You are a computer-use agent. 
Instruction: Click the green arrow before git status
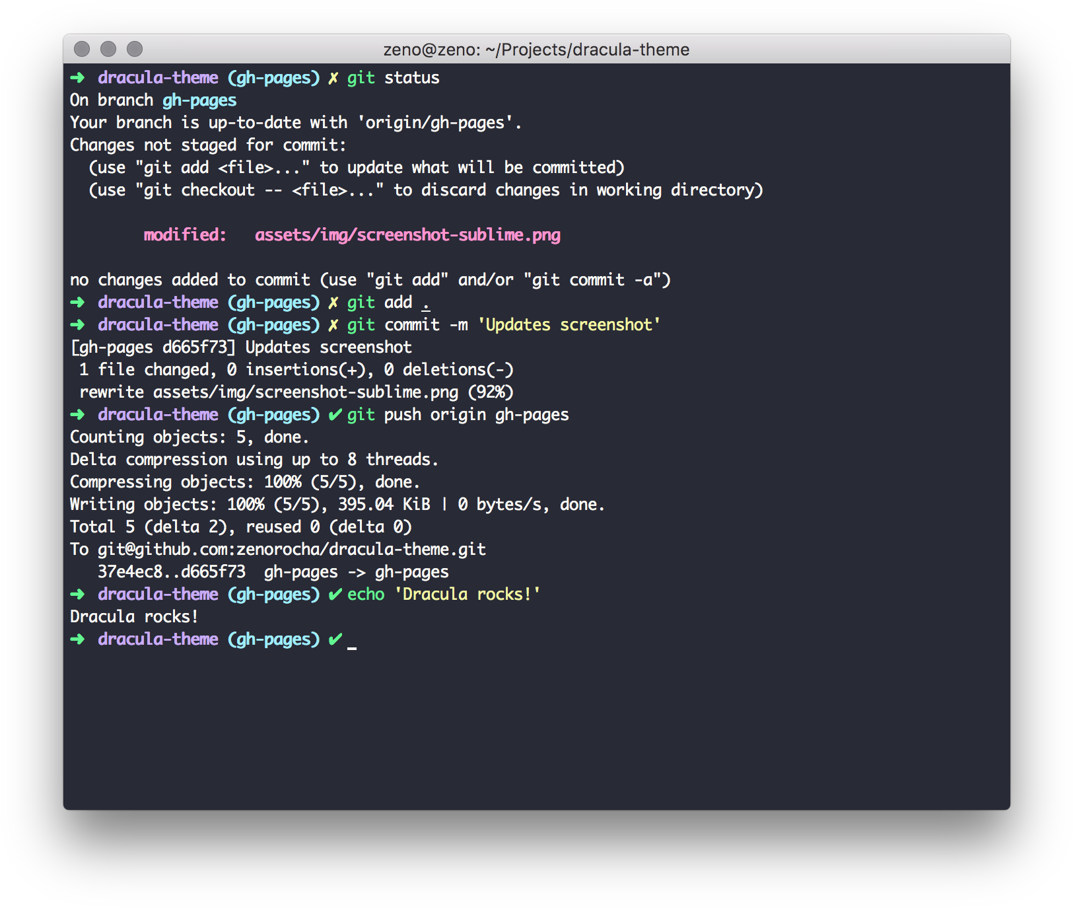(x=77, y=78)
